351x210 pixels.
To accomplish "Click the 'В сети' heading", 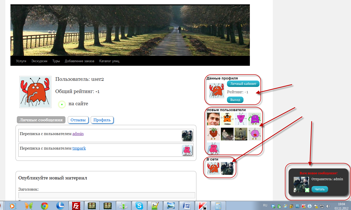I will [x=212, y=159].
